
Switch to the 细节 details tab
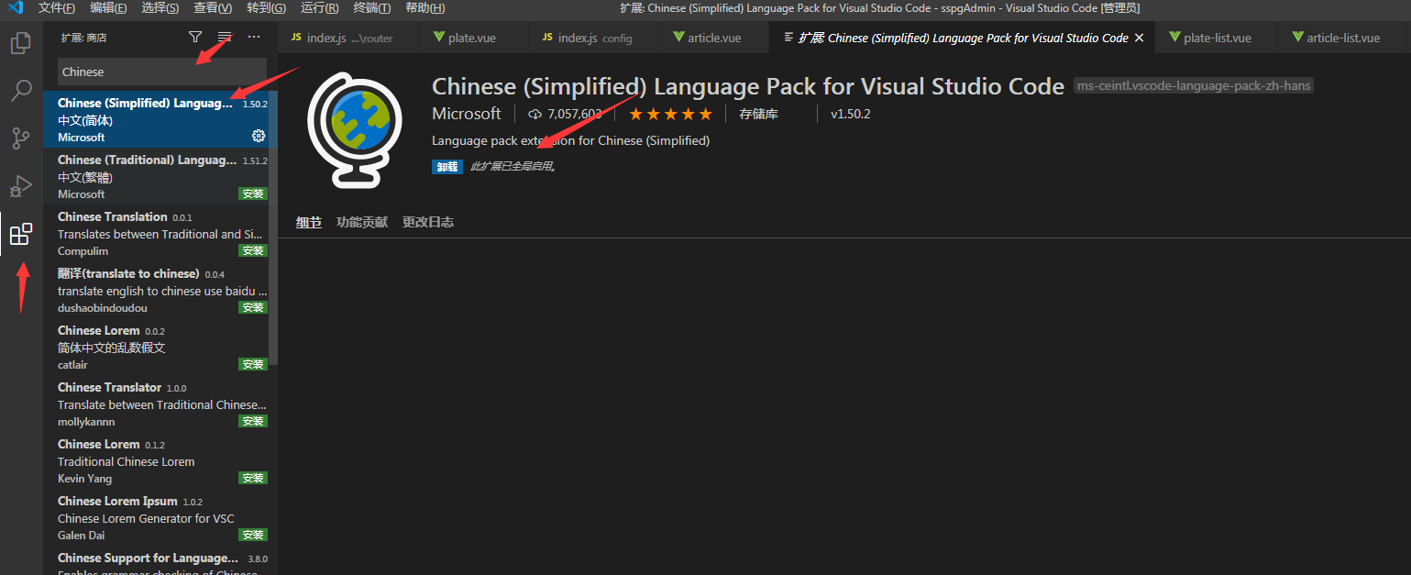309,222
